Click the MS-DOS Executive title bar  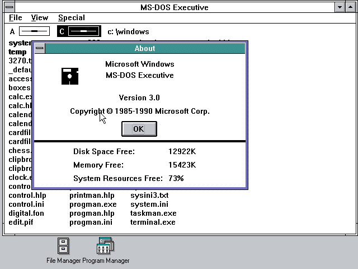click(175, 7)
